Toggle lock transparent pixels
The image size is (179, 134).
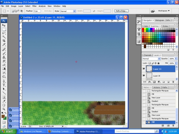click(149, 63)
